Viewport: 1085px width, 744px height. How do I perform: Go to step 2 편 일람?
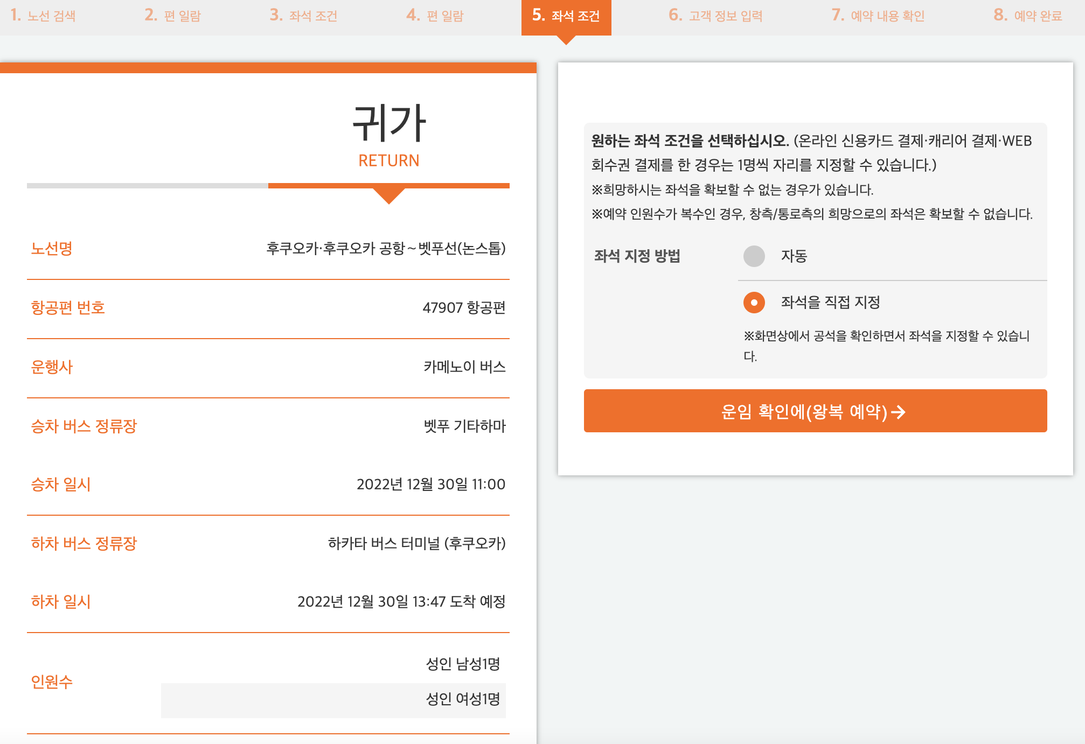click(172, 16)
